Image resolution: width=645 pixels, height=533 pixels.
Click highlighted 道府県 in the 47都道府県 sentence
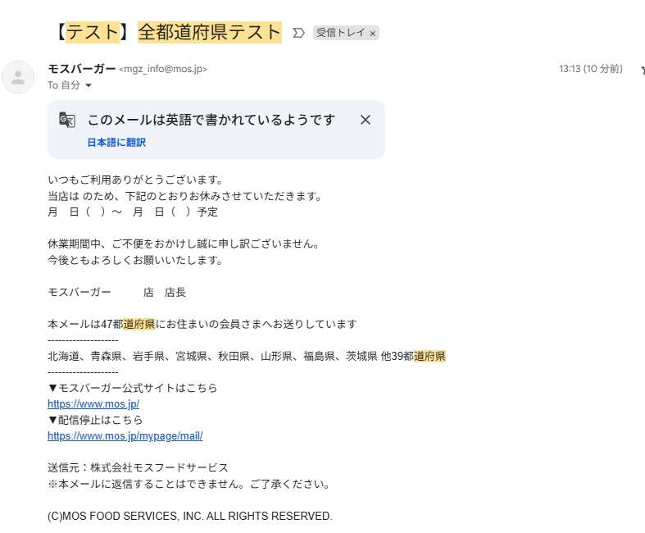139,324
